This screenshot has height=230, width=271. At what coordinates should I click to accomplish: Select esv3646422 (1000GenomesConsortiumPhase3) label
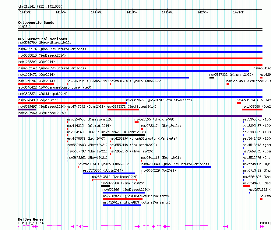click(55, 87)
